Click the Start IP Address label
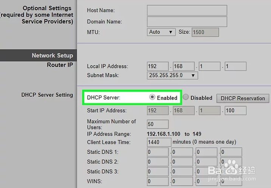Screen dimensions: 271x188 point(107,111)
